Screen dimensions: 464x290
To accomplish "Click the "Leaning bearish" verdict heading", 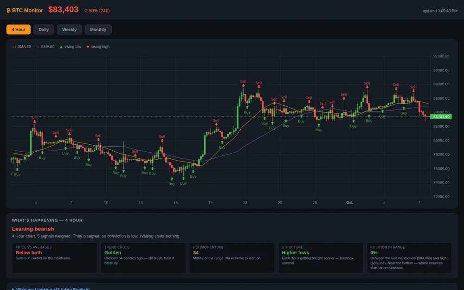I will pyautogui.click(x=33, y=229).
